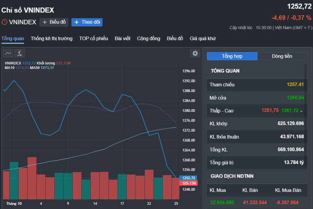
Task: Click the plus icon in Theo dõi button
Action: click(76, 22)
